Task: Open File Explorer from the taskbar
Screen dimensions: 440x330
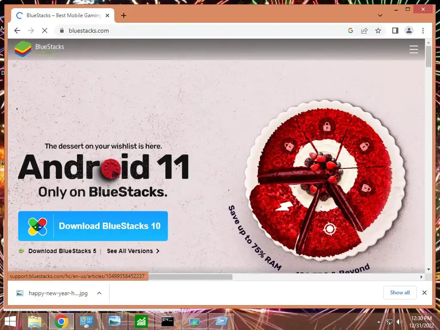Action: pyautogui.click(x=34, y=321)
